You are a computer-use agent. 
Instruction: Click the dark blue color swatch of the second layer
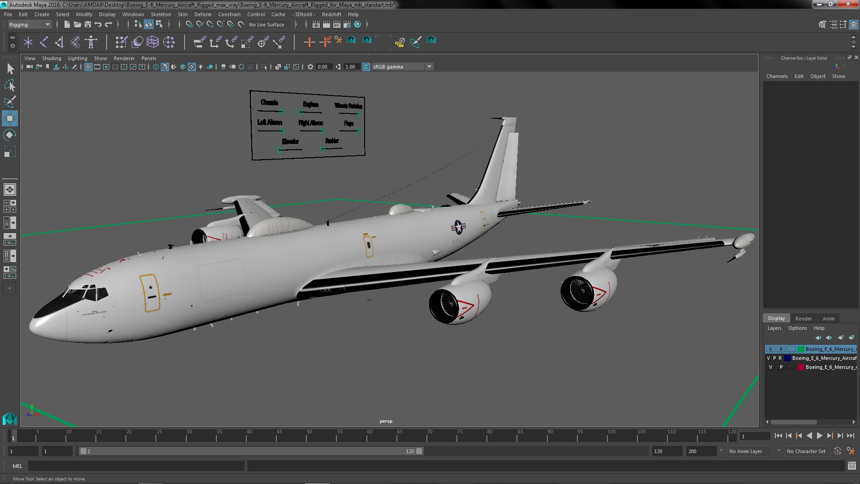click(787, 358)
